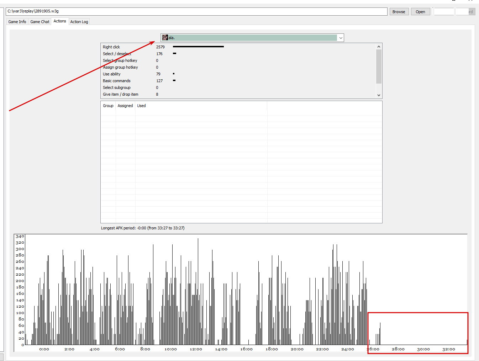Click the Assigned column header
The width and height of the screenshot is (479, 361).
125,106
